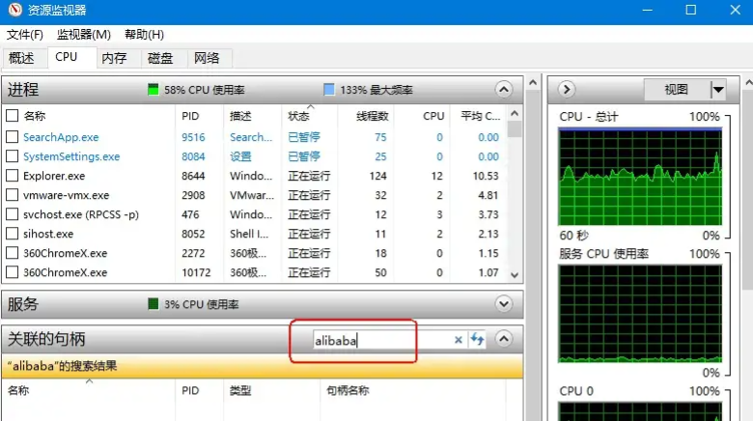Click blue maximum frequency legend square

click(329, 90)
